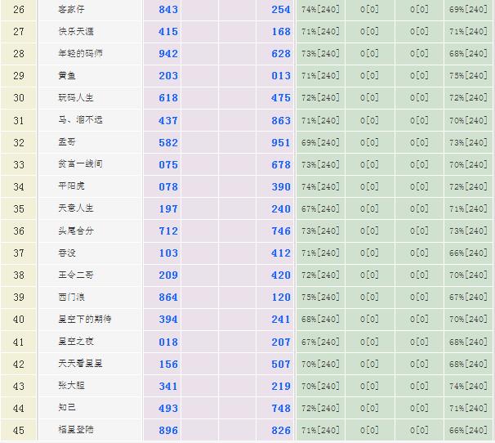Select the name 星空下的期待 in row 40
This screenshot has width=495, height=443.
tap(84, 320)
